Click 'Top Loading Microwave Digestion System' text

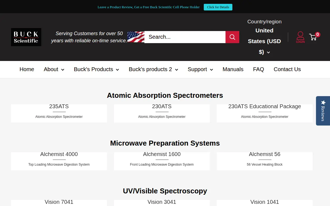[59, 165]
